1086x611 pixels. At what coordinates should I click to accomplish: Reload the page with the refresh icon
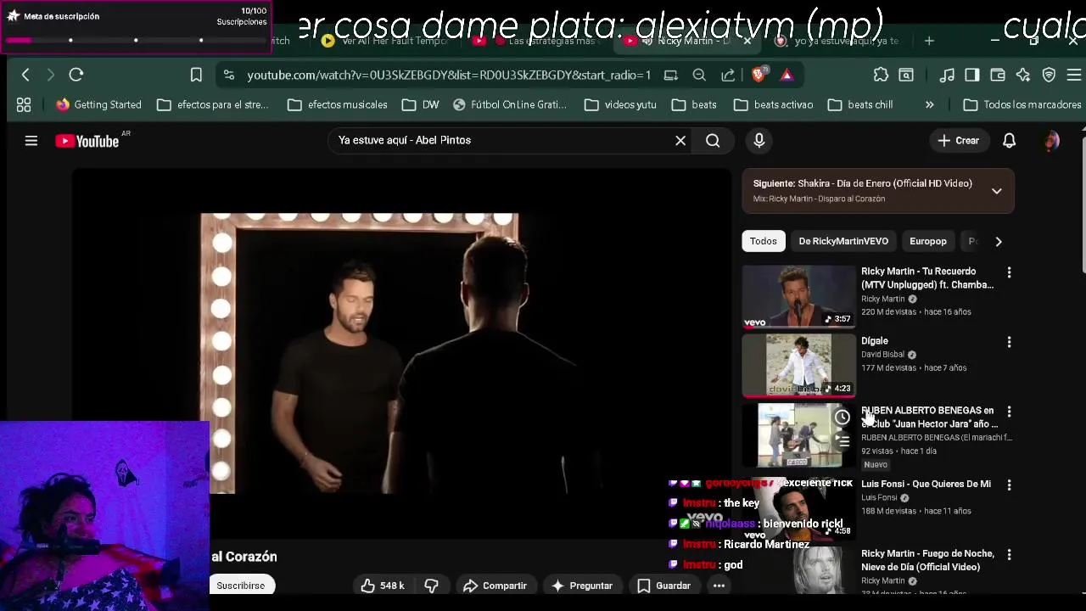(76, 75)
